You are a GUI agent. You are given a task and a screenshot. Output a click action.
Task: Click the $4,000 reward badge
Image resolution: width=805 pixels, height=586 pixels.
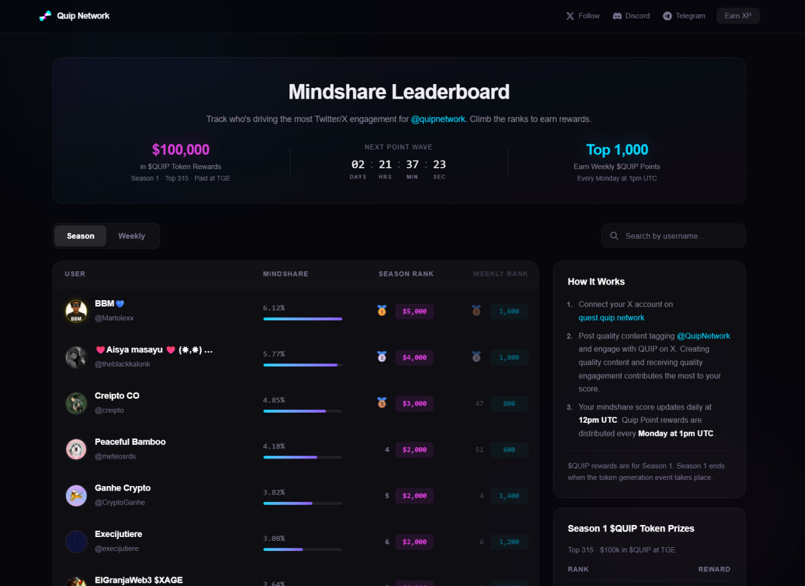click(x=414, y=357)
